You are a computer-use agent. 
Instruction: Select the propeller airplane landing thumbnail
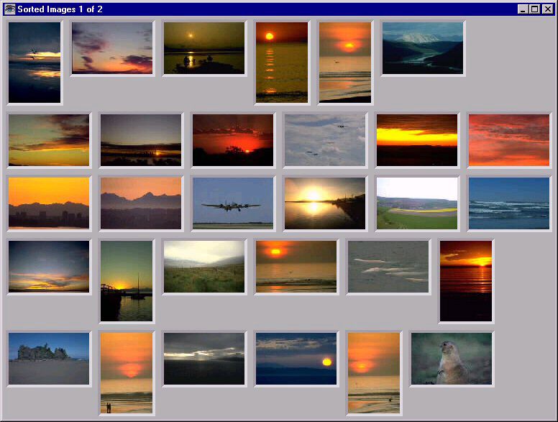point(233,203)
